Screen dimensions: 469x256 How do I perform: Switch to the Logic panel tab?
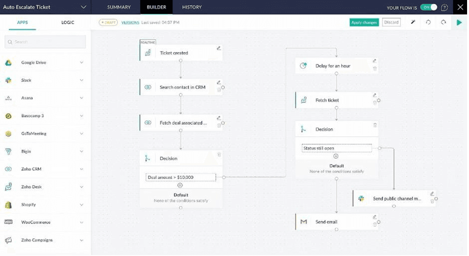[x=68, y=22]
